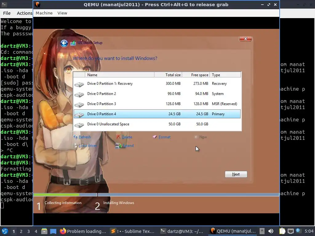Click drive icon of Partition 3
Image resolution: width=315 pixels, height=236 pixels.
[x=79, y=105]
